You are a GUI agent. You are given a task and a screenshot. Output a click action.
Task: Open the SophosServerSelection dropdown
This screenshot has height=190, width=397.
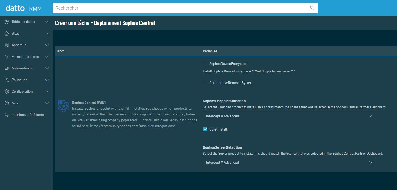289,162
